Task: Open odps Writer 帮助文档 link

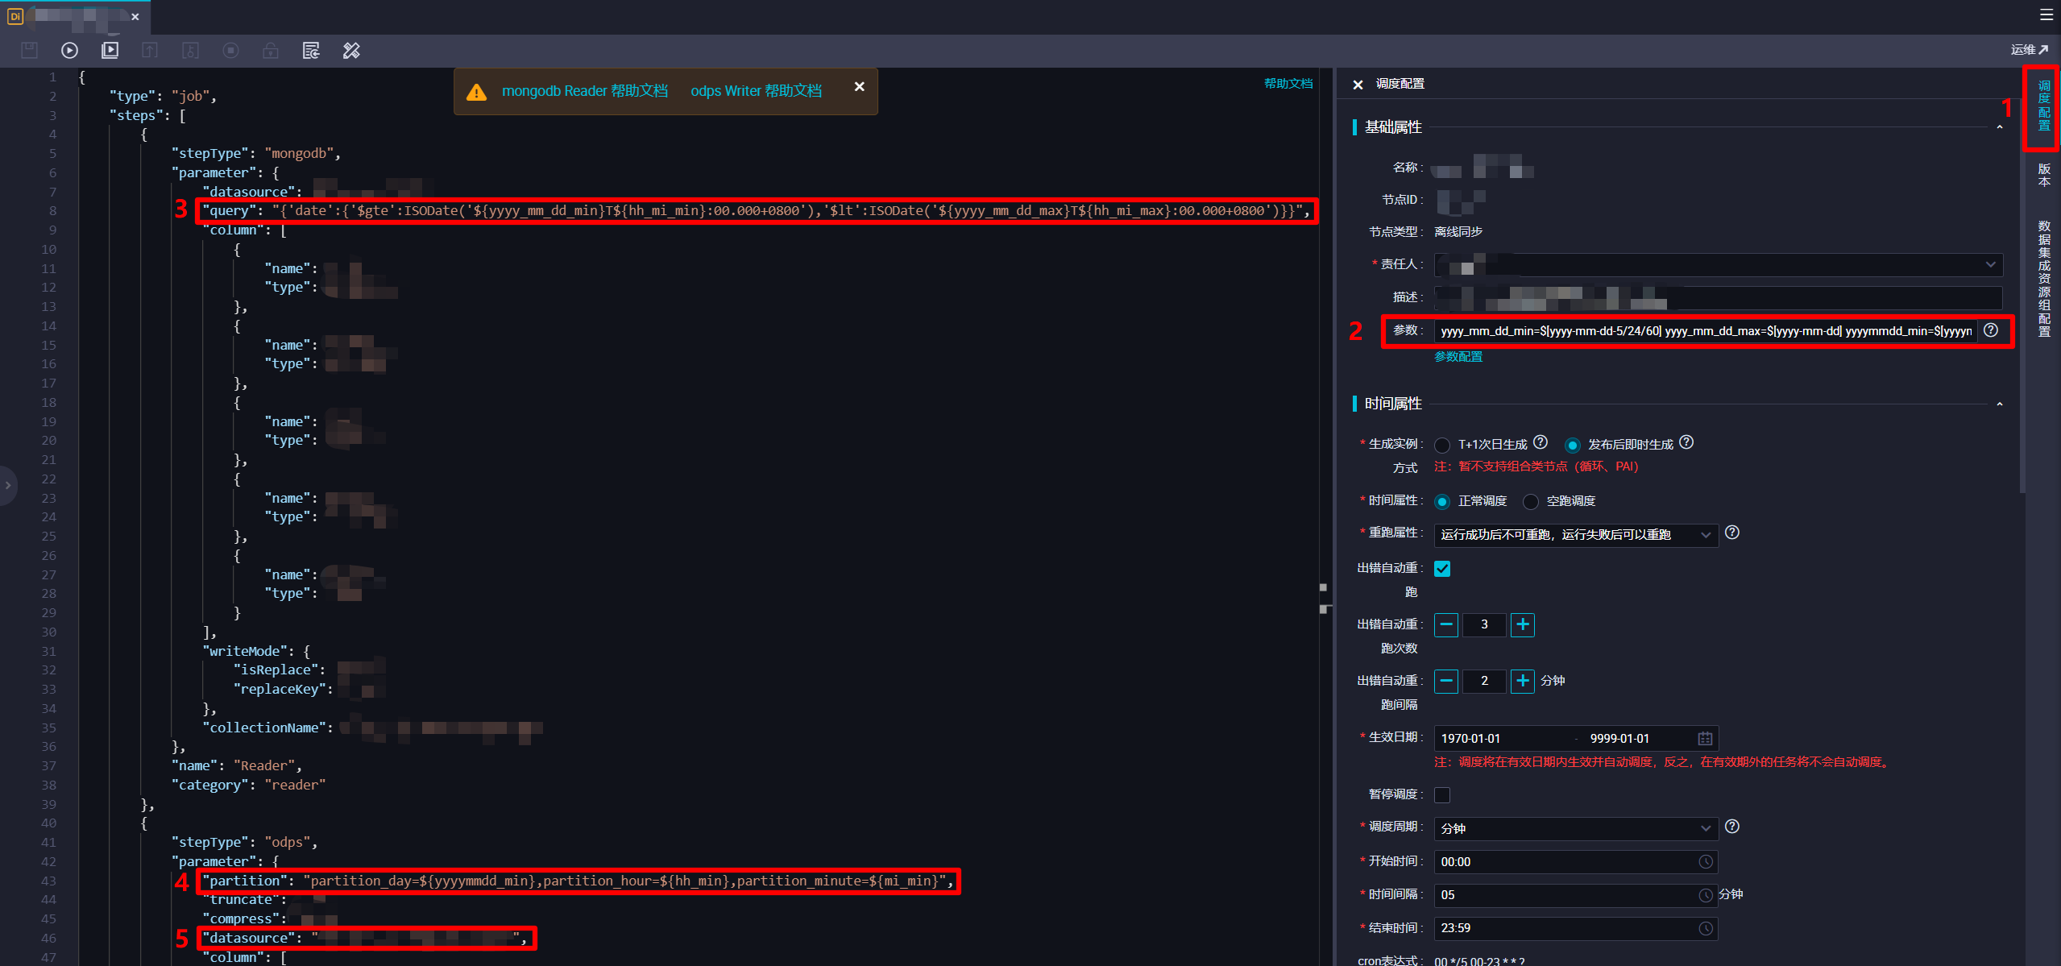Action: pos(756,91)
